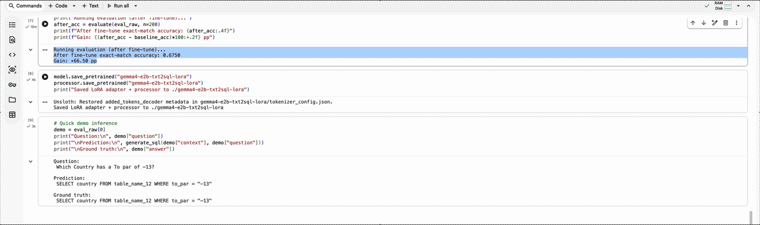This screenshot has height=225, width=760.
Task: Click the SQL line under 'Ground truth:'
Action: coord(134,201)
